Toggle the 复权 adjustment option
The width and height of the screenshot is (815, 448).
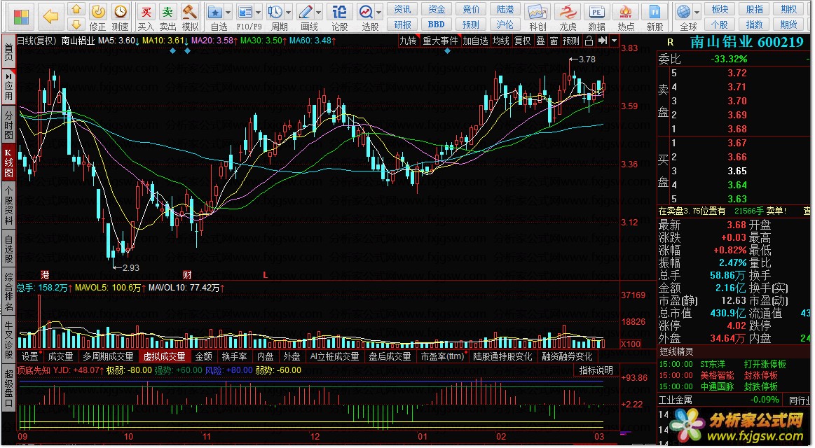click(x=522, y=41)
